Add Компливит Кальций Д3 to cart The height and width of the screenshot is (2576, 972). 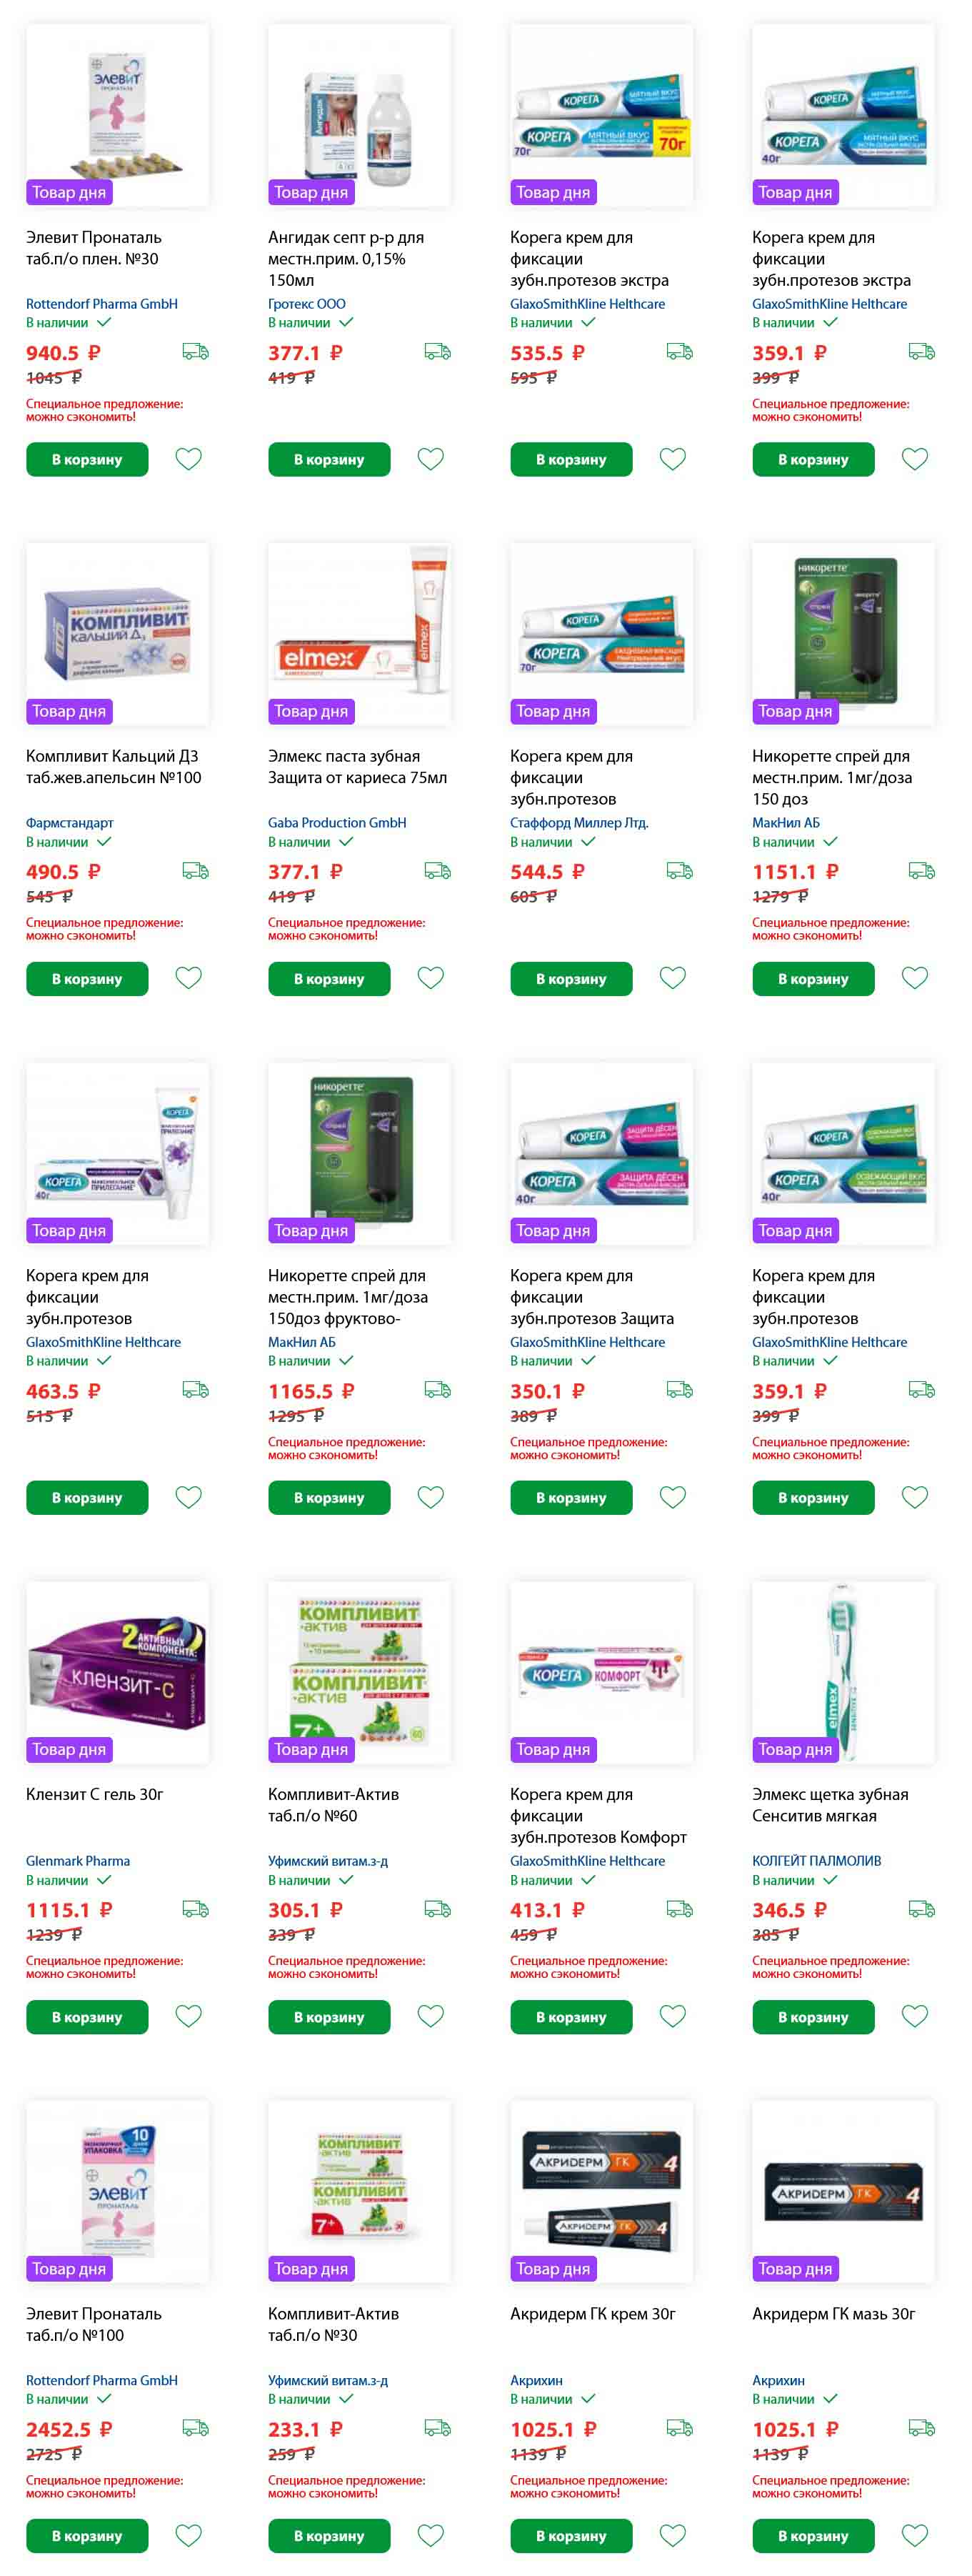[x=87, y=979]
